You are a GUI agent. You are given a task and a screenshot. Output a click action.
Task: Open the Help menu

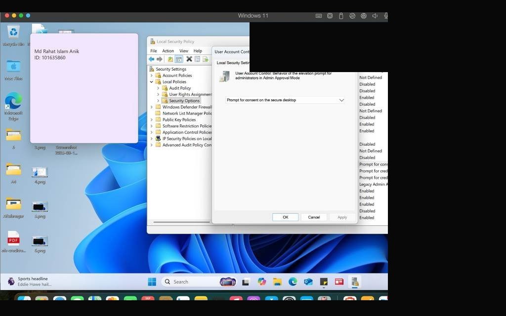click(198, 51)
